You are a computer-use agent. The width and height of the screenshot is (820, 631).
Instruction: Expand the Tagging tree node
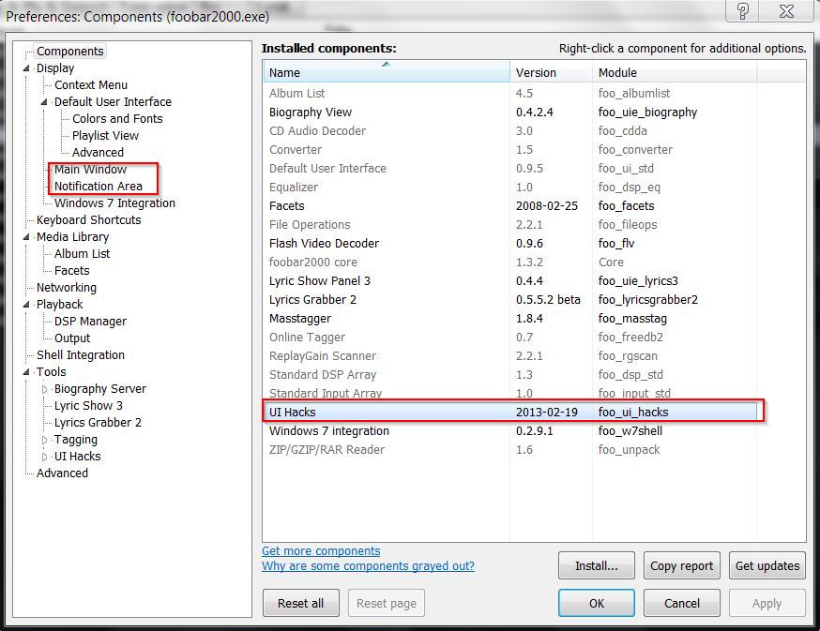tap(44, 440)
